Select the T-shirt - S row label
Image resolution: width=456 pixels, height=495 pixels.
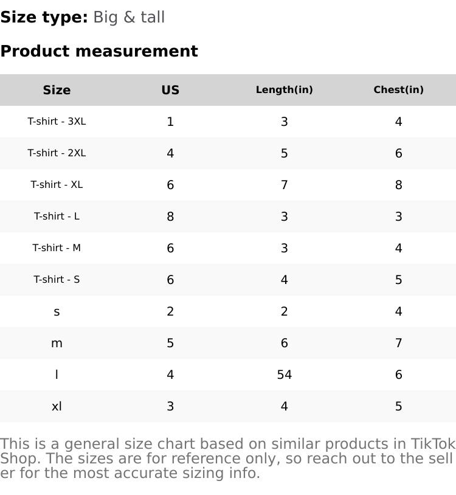(x=57, y=280)
